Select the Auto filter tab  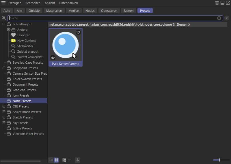click(x=7, y=11)
